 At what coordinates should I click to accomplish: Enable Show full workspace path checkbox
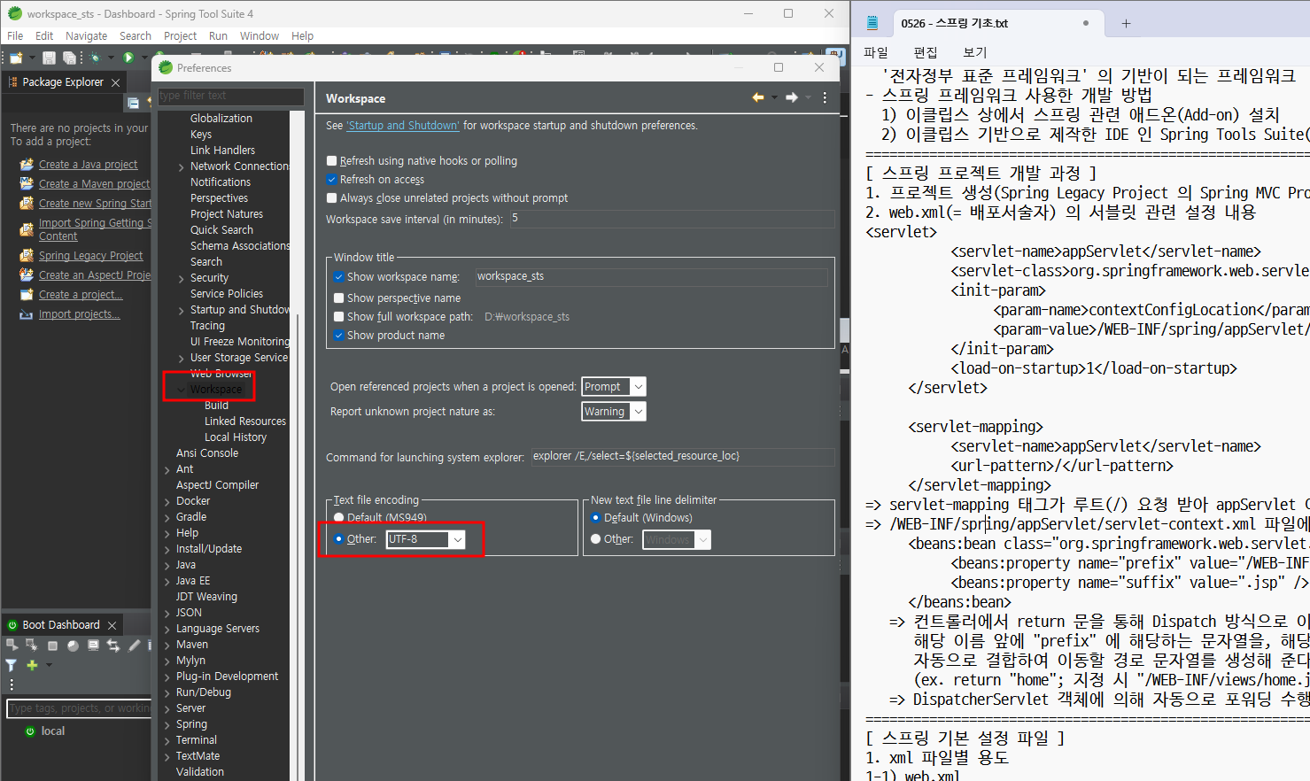click(339, 317)
